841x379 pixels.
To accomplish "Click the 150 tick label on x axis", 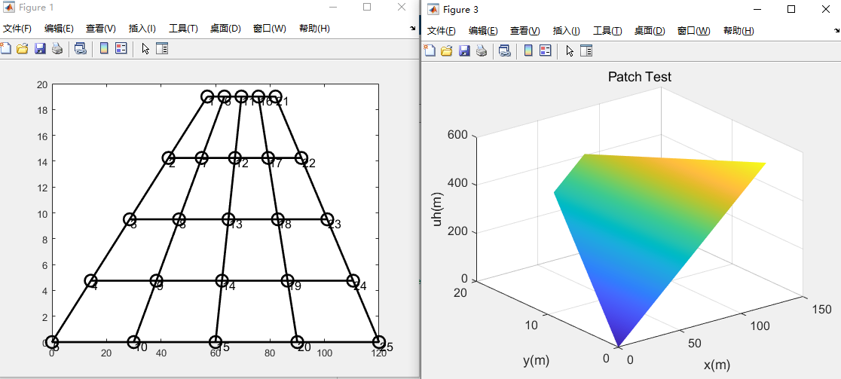I will coord(821,310).
